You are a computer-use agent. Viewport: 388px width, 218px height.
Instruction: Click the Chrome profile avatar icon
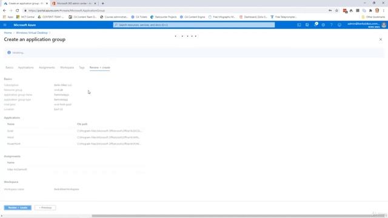[377, 10]
